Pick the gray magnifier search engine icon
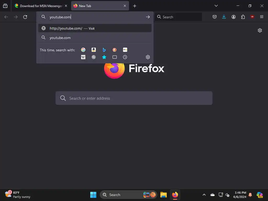The height and width of the screenshot is (201, 268). point(93,57)
